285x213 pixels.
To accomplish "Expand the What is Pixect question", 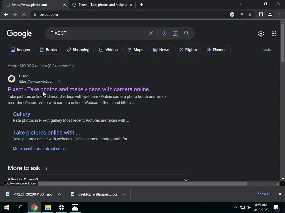I will pyautogui.click(x=98, y=179).
